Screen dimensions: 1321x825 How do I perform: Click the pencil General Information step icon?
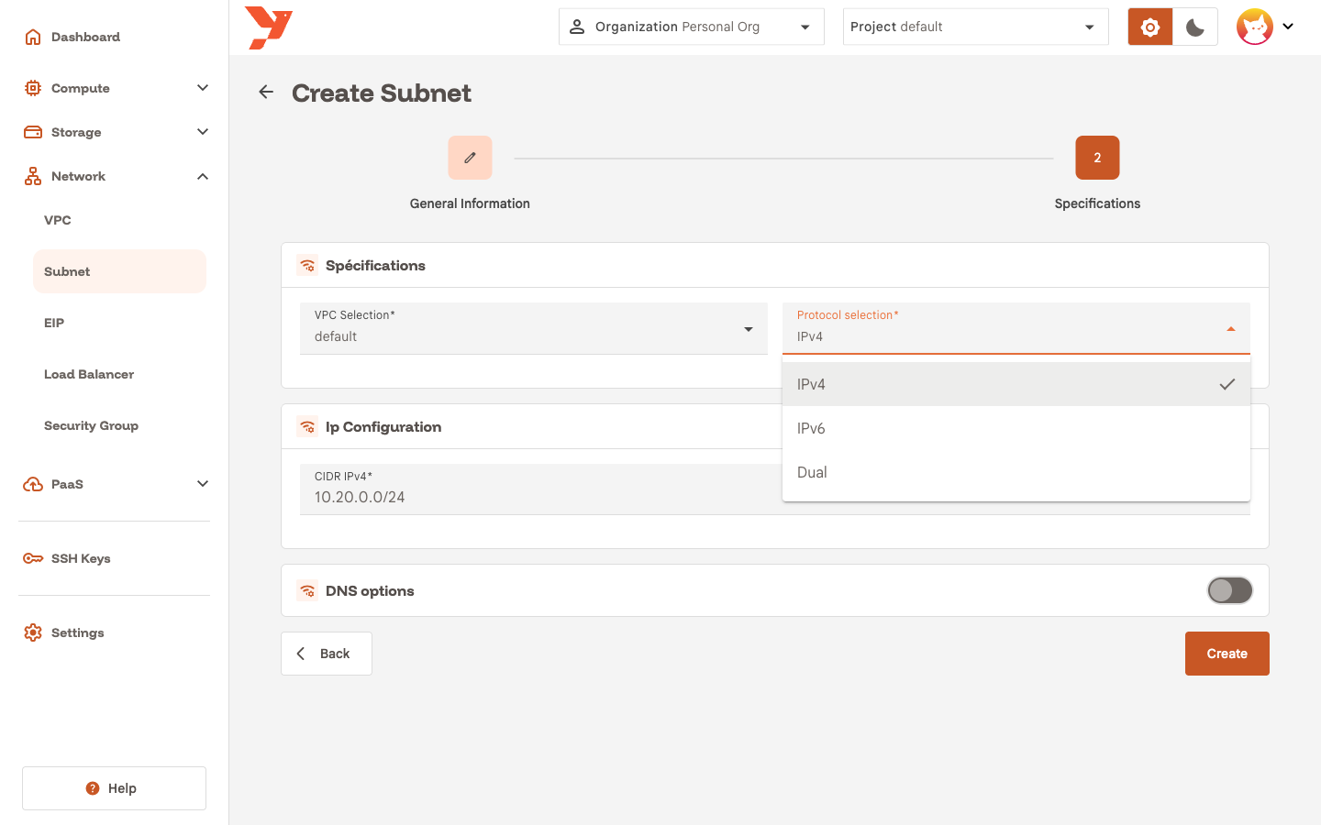470,158
